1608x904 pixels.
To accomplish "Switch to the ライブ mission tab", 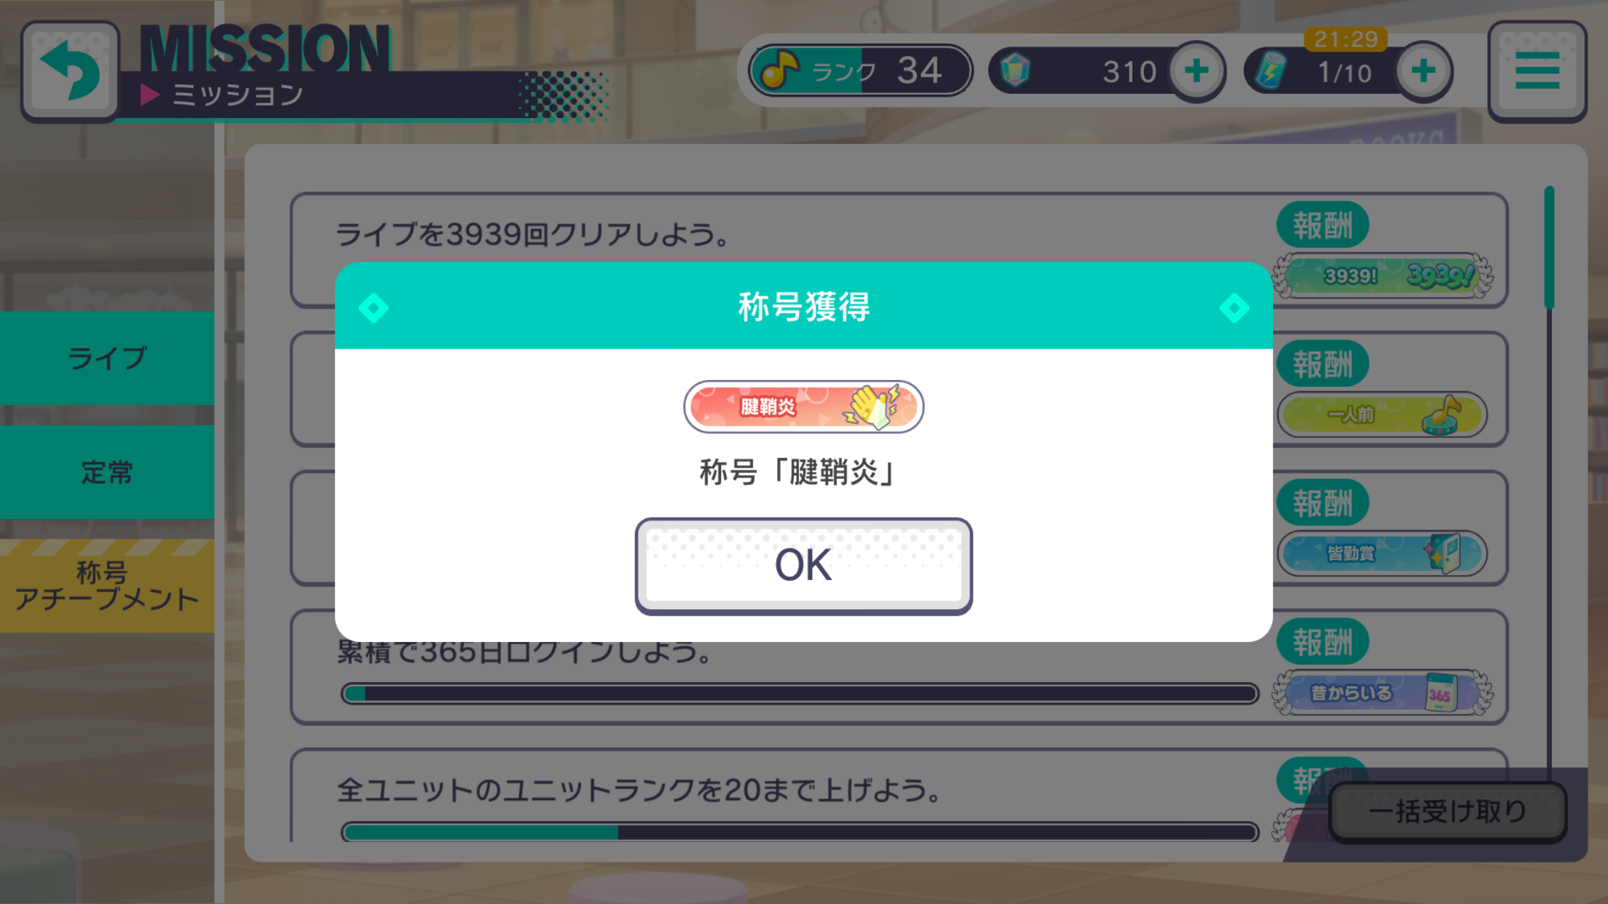I will tap(107, 357).
